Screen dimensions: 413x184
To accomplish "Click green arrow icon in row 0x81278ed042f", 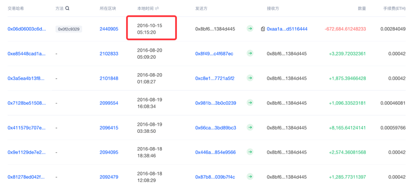I will pos(250,177).
